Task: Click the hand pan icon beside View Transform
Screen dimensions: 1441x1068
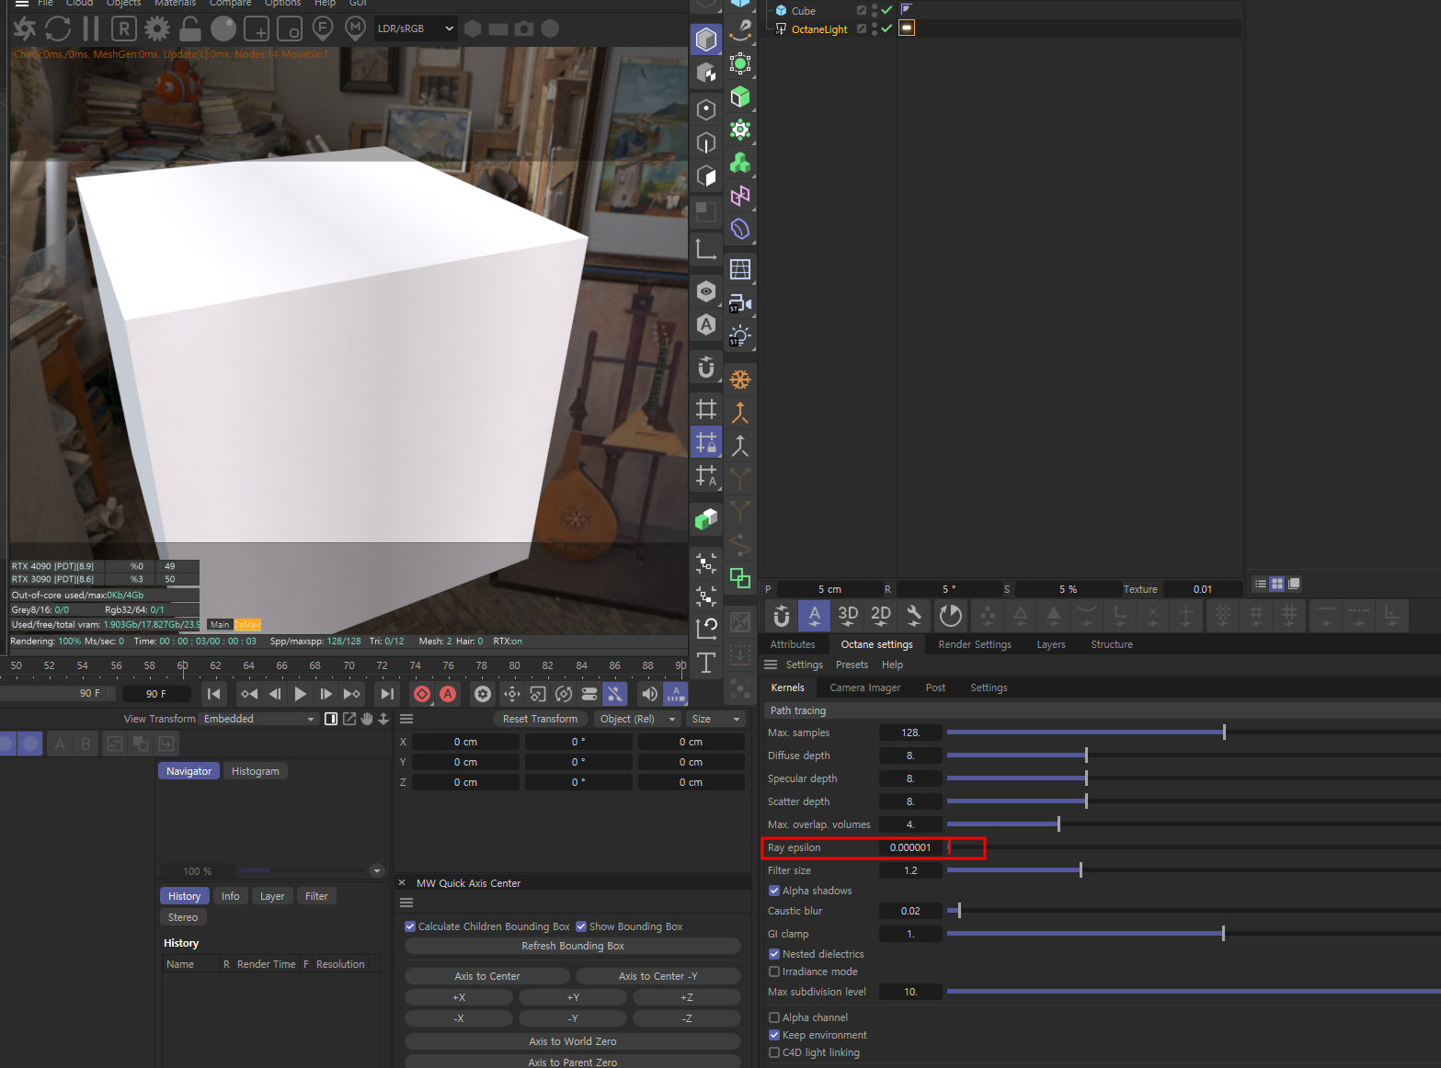Action: tap(367, 719)
